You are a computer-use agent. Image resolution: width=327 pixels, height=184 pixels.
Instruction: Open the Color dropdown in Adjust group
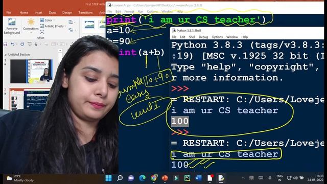point(48,20)
